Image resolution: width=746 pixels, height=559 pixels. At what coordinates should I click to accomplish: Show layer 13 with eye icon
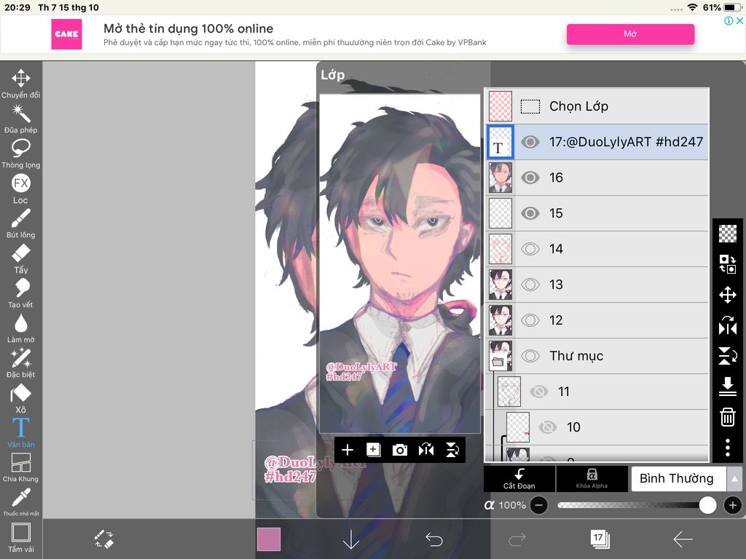click(x=530, y=285)
